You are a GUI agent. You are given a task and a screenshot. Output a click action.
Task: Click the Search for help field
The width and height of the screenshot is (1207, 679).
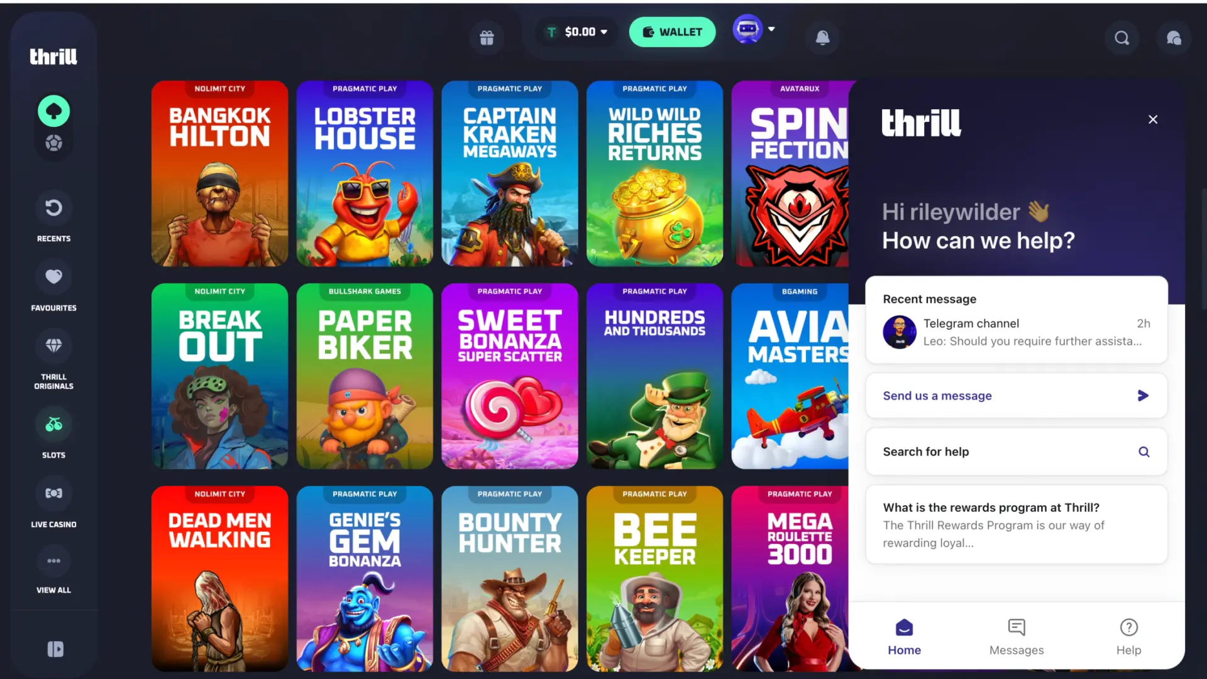pos(1017,452)
